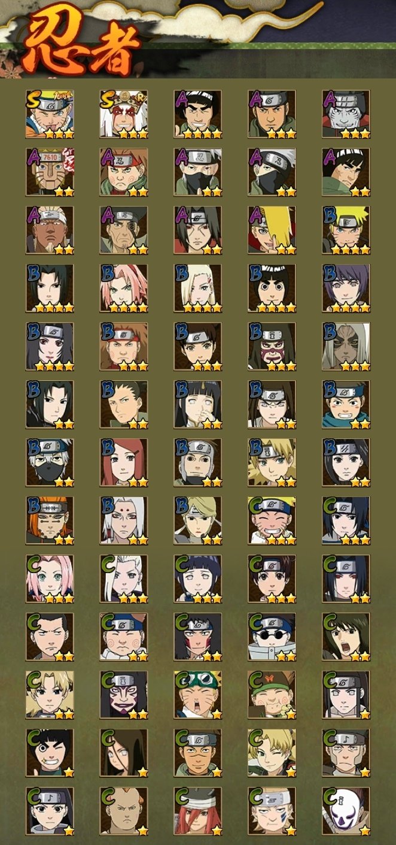The width and height of the screenshot is (396, 845).
Task: Select the B-rank masked silver-haired ninja portrait
Action: coord(50,462)
